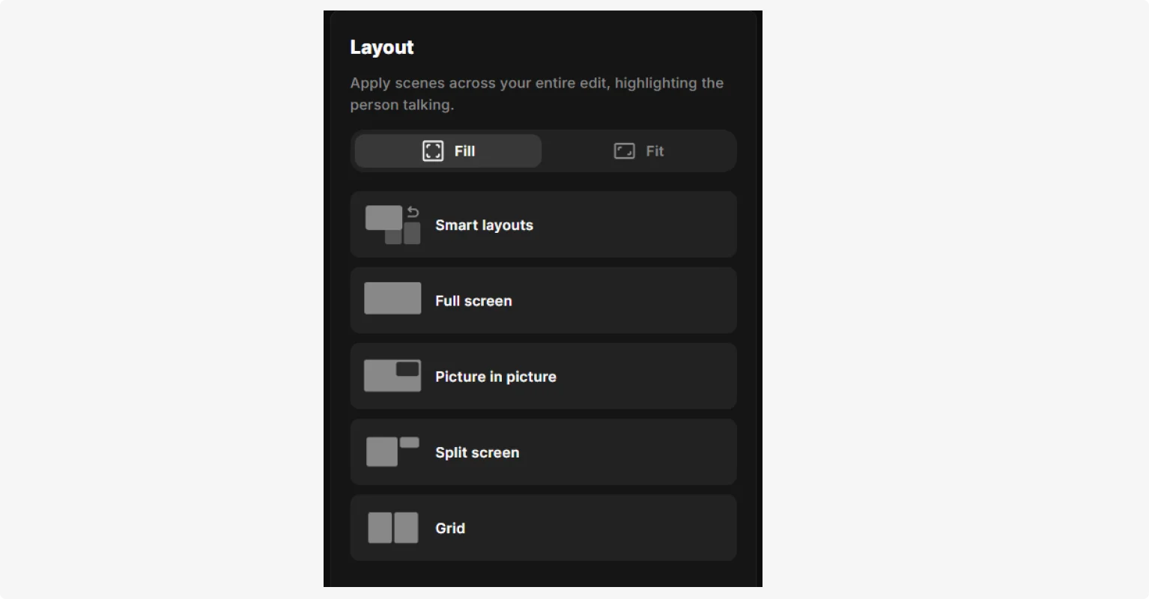Viewport: 1149px width, 599px height.
Task: Click the Layout panel heading
Action: pyautogui.click(x=381, y=46)
